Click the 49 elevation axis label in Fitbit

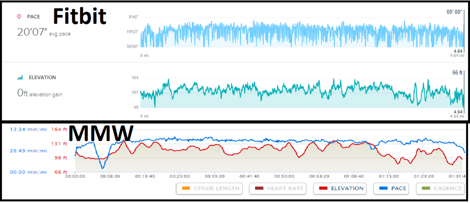coord(136,107)
